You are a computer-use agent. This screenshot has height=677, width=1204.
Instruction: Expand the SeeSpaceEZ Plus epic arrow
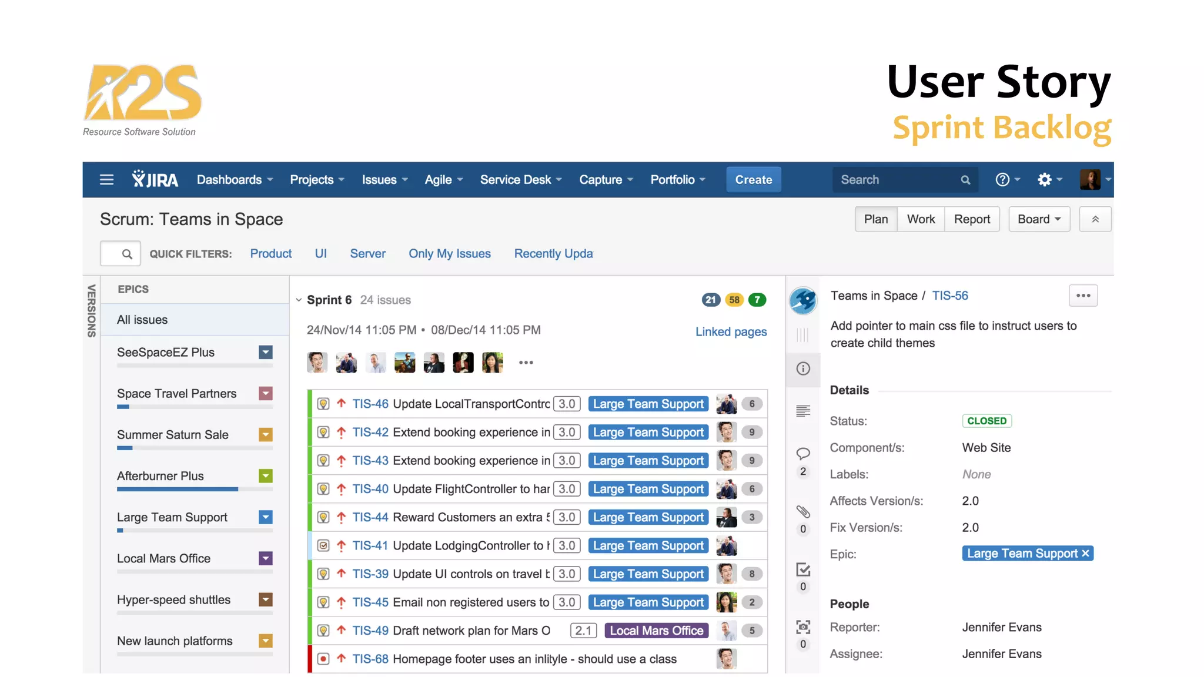click(266, 352)
